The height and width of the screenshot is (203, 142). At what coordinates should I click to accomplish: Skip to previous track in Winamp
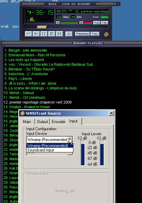click(28, 34)
